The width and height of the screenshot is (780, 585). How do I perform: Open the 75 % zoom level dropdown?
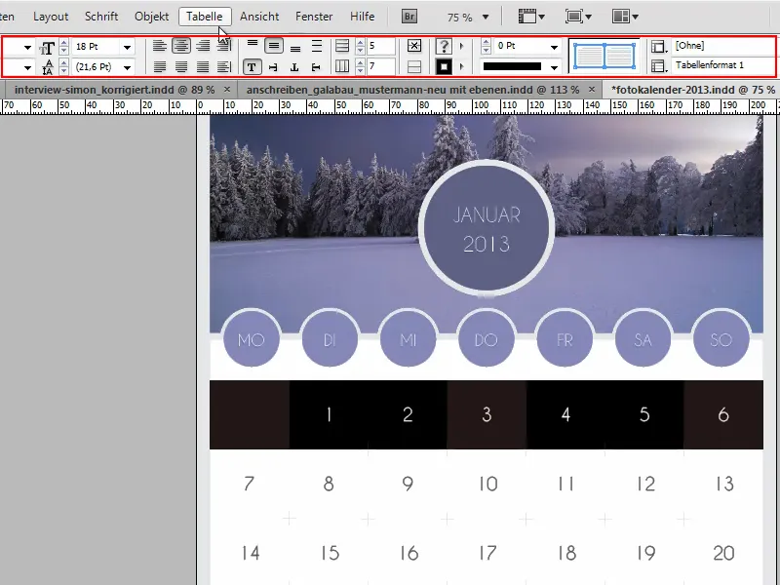486,18
